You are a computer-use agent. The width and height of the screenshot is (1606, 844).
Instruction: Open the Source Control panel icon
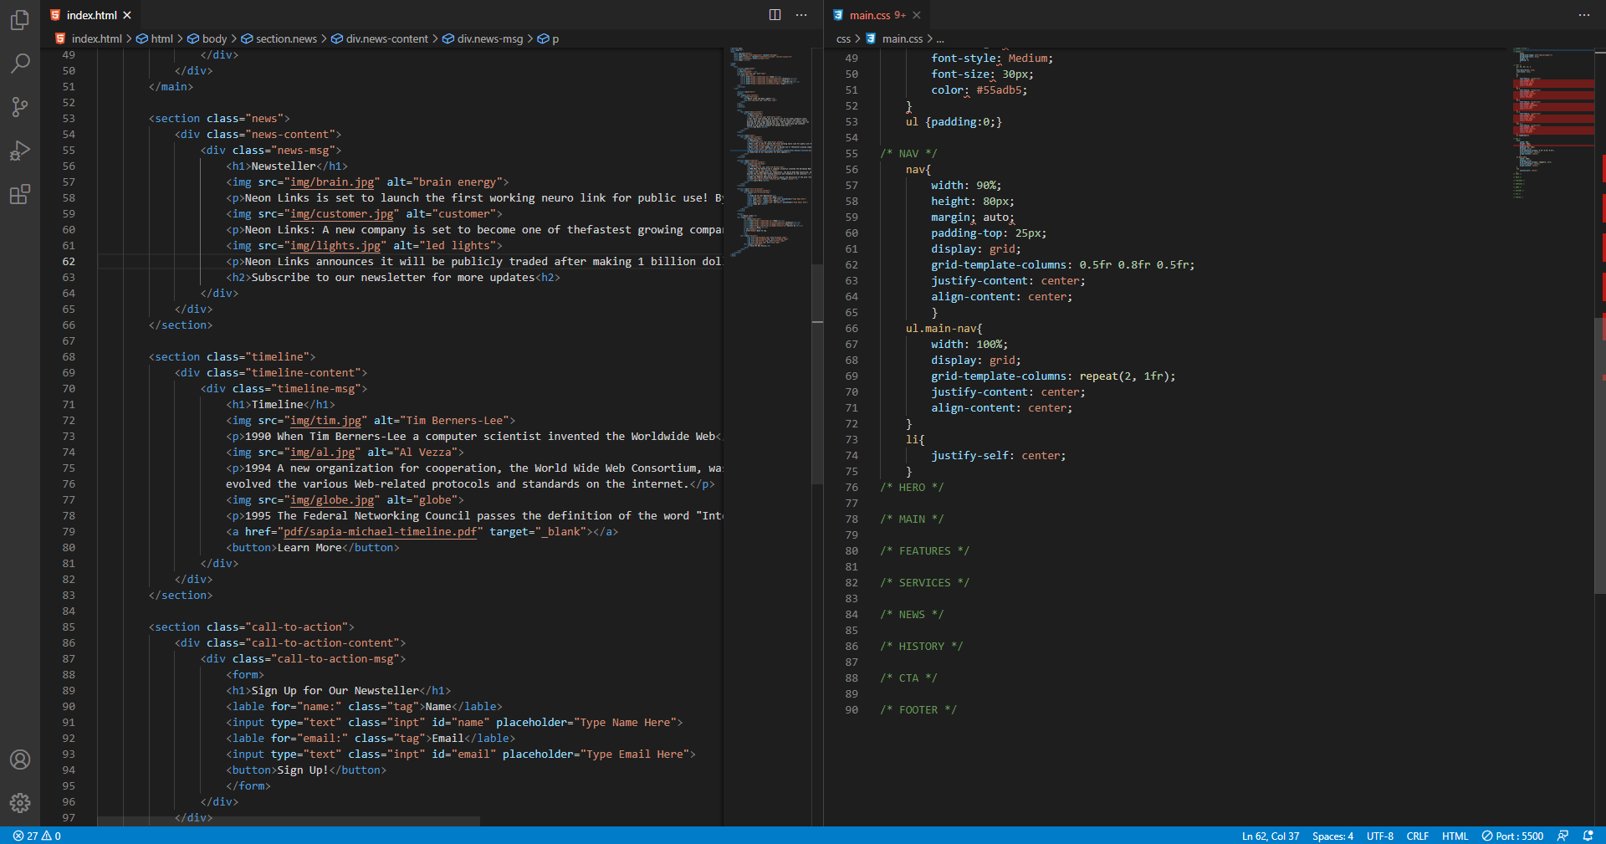20,107
